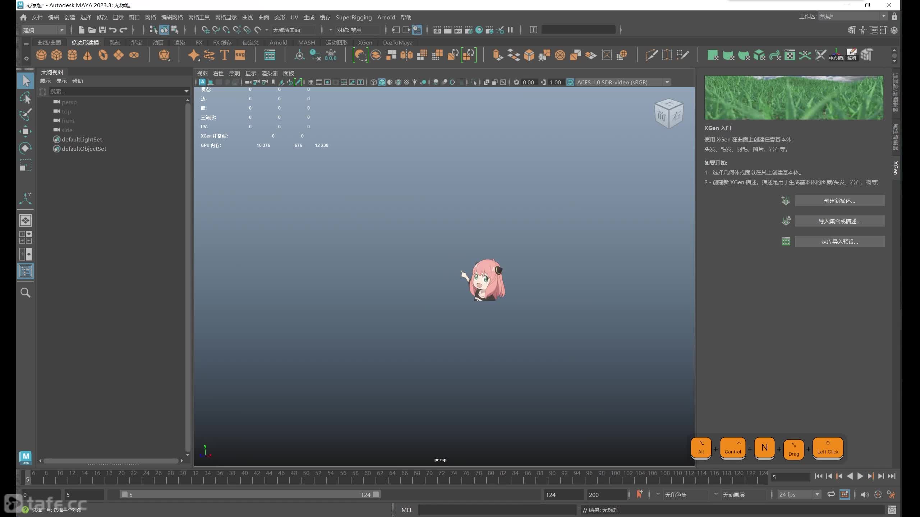Viewport: 920px width, 517px height.
Task: Switch to four-view layout icon
Action: click(x=26, y=237)
